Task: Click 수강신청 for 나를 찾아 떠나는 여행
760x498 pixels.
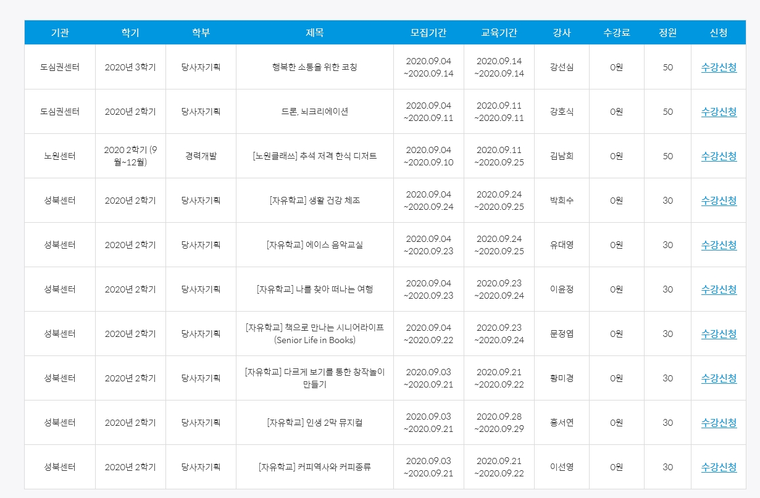Action: tap(719, 289)
